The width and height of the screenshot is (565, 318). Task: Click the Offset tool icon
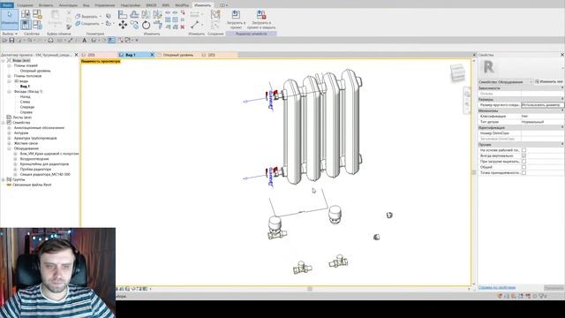[x=134, y=14]
